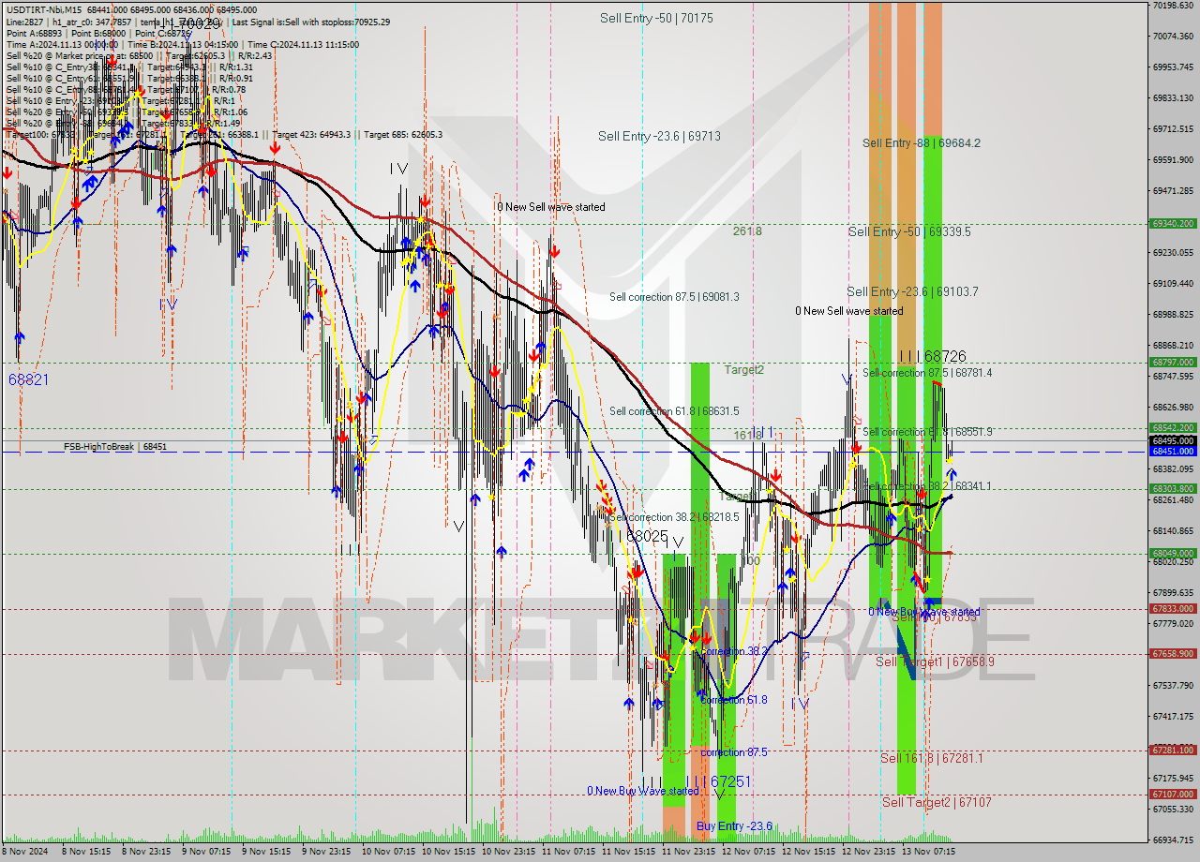Image resolution: width=1200 pixels, height=862 pixels.
Task: Click the '10 Nov 15:15' time axis label
Action: tap(451, 852)
